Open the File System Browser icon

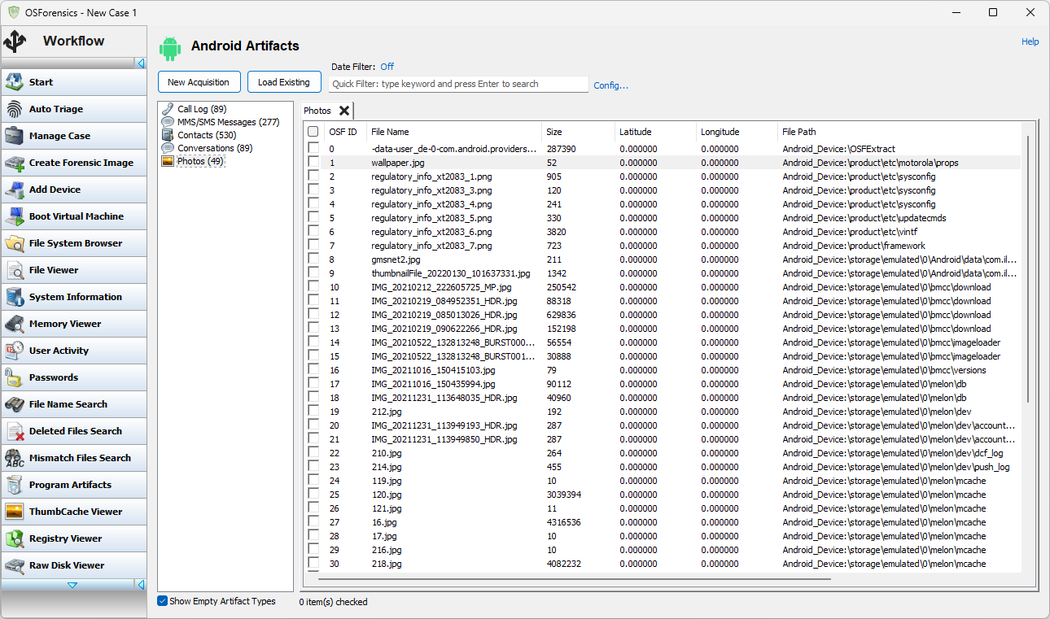pos(15,243)
